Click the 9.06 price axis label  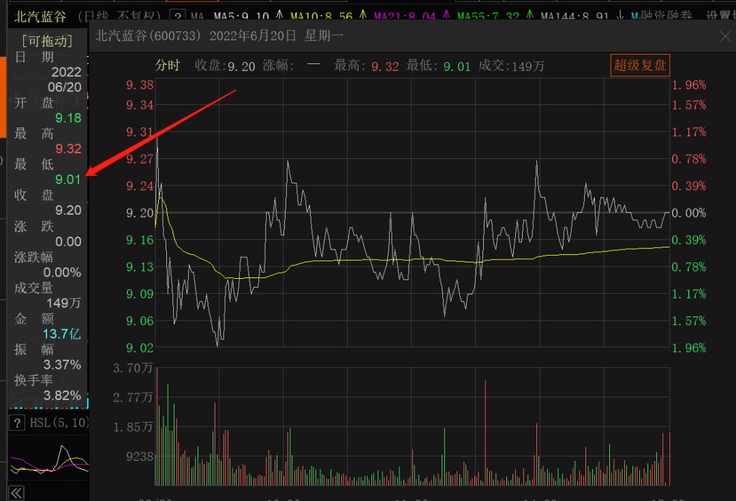click(x=140, y=321)
